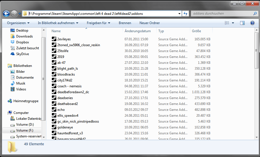Image resolution: width=260 pixels, height=157 pixels.
Task: Open the recent locations dropdown arrow
Action: click(20, 14)
